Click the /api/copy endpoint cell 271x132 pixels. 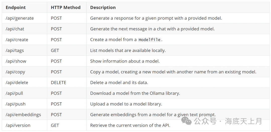click(15, 72)
